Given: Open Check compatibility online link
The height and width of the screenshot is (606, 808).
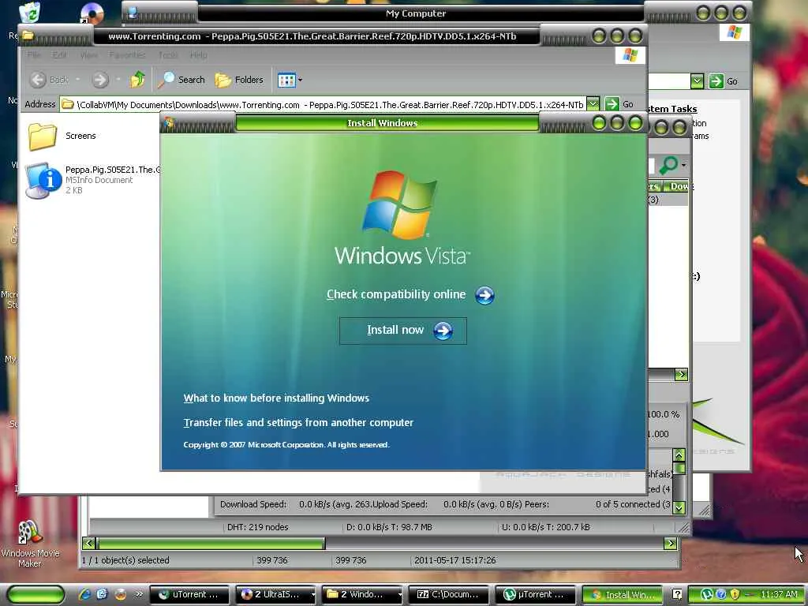Looking at the screenshot, I should click(x=396, y=294).
